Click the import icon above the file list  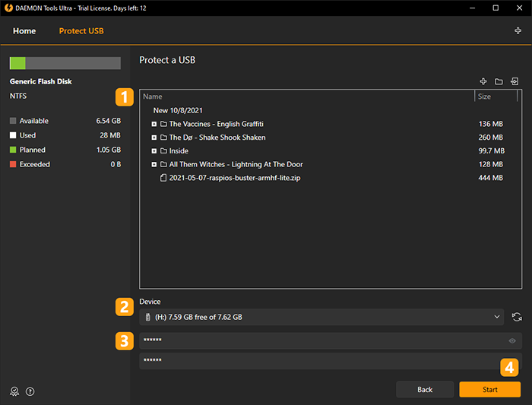point(515,81)
